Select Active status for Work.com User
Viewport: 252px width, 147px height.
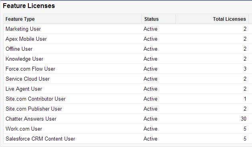150,129
